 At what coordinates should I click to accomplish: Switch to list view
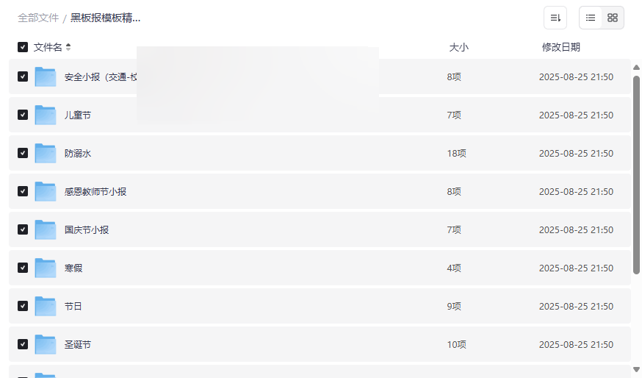click(591, 18)
